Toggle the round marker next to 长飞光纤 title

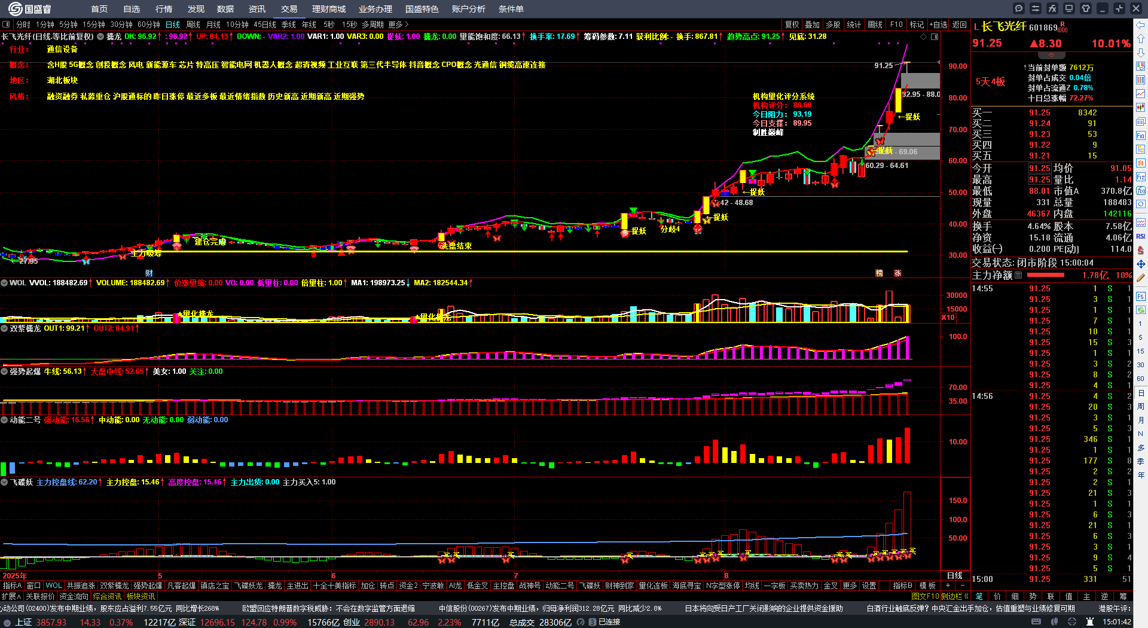(100, 36)
